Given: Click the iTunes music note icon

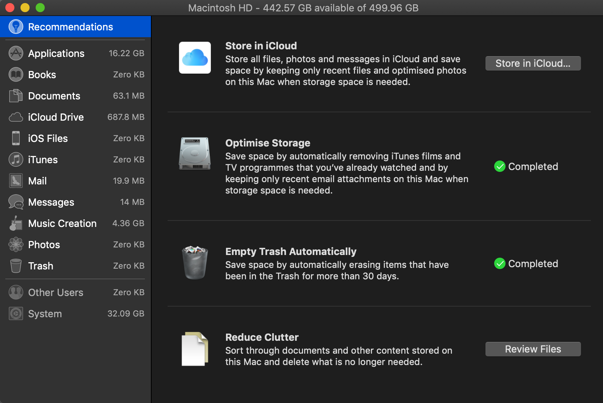Looking at the screenshot, I should 16,159.
